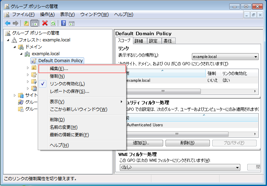Expand the サイト tree node

point(15,95)
